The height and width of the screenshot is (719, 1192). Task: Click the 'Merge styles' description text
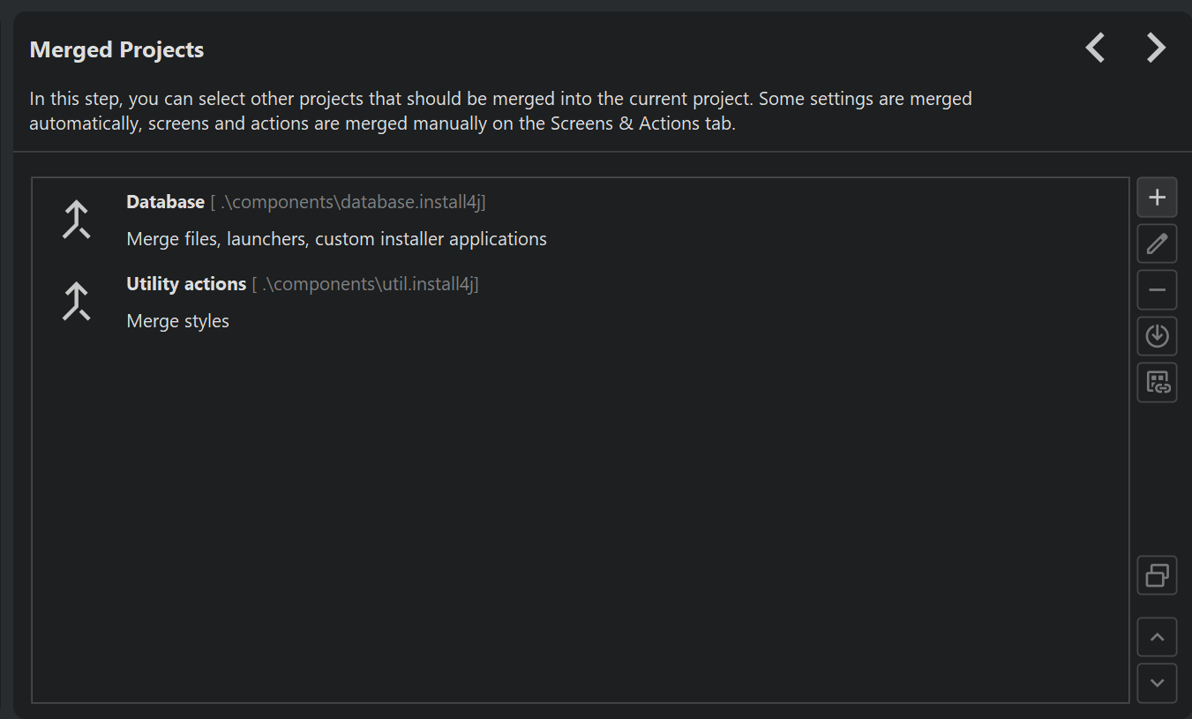click(x=178, y=321)
